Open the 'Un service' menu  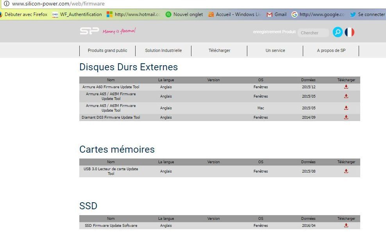[275, 50]
